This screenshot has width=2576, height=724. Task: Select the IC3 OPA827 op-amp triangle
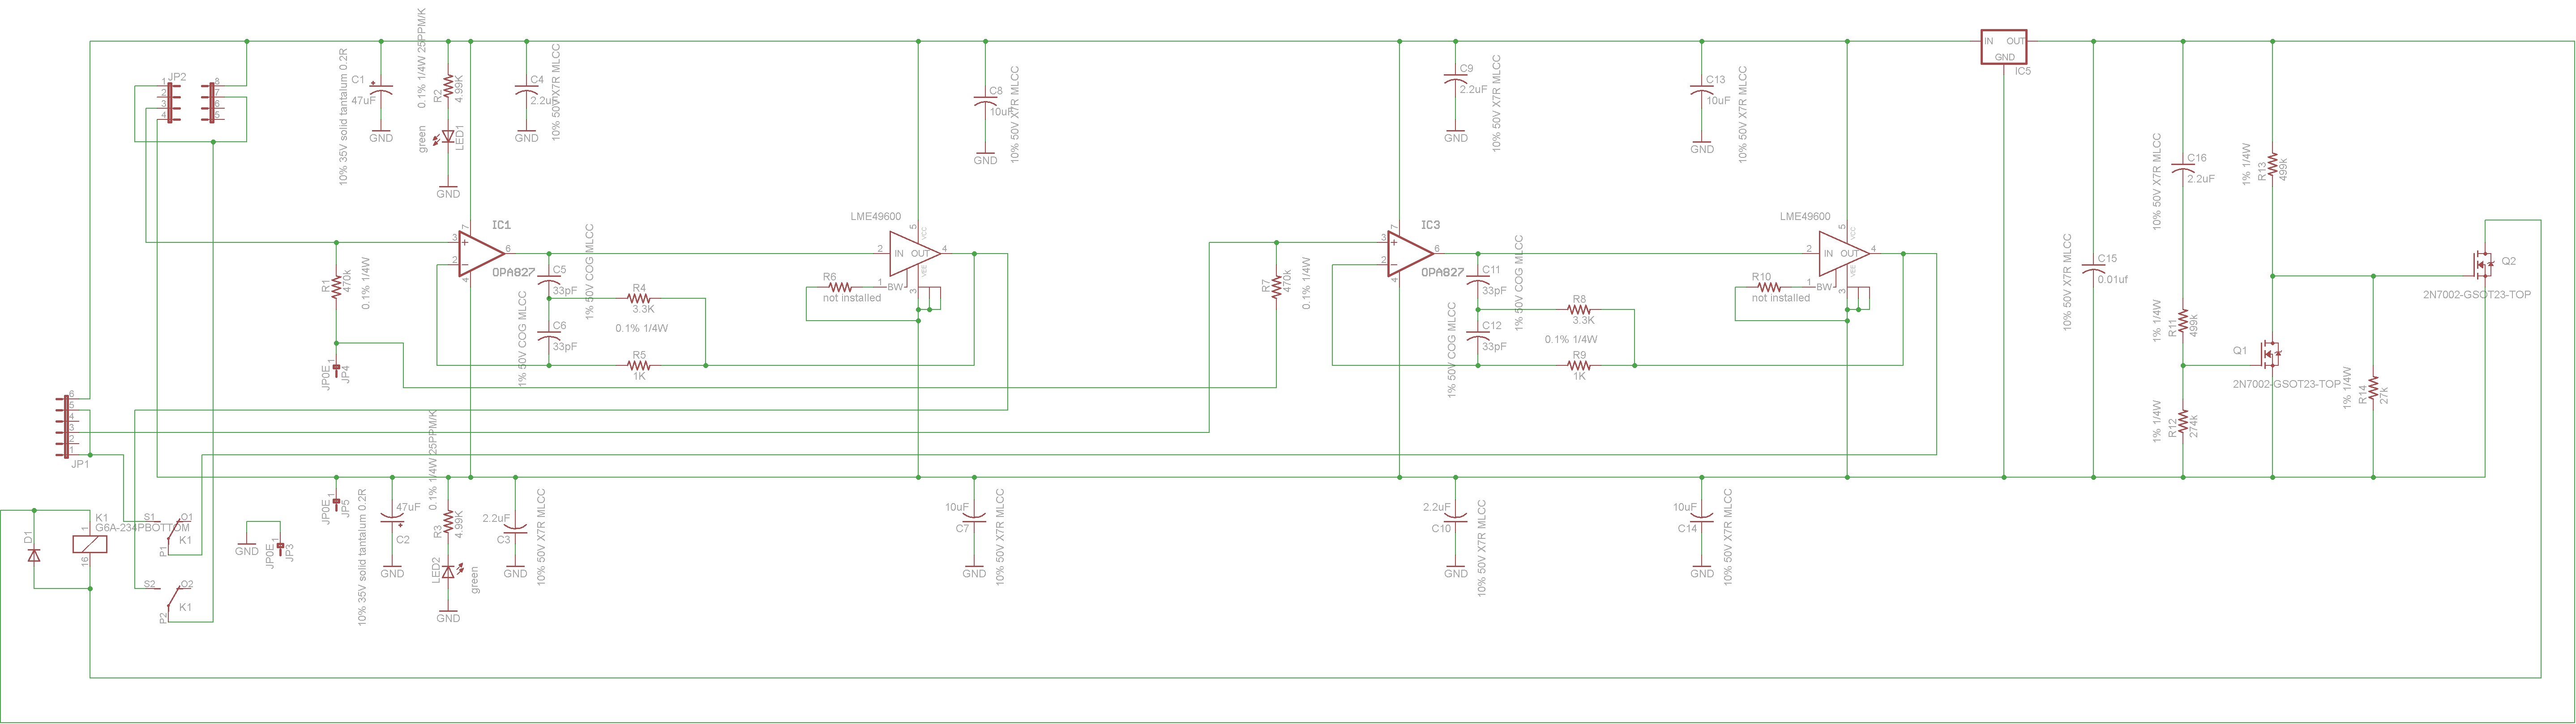[1410, 254]
